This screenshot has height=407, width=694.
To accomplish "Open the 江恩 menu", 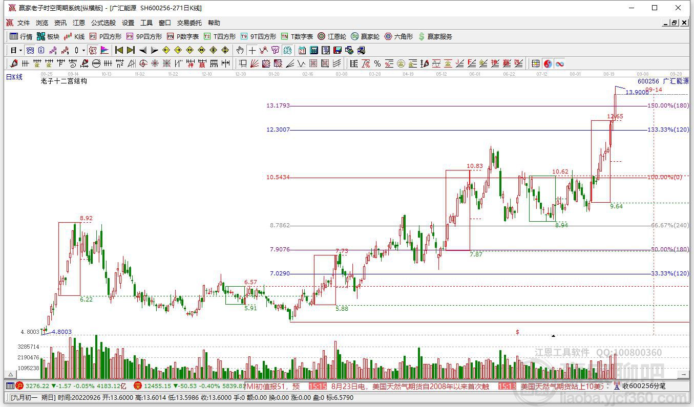I will (79, 23).
